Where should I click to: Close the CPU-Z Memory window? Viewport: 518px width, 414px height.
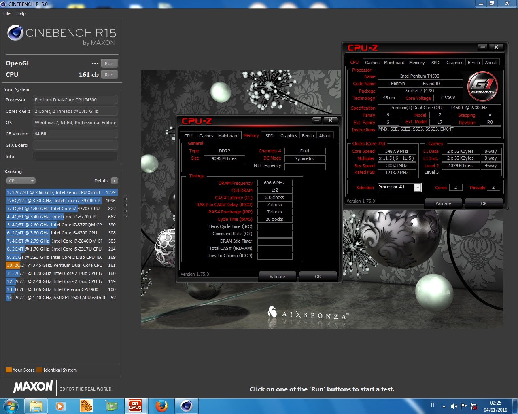(330, 120)
